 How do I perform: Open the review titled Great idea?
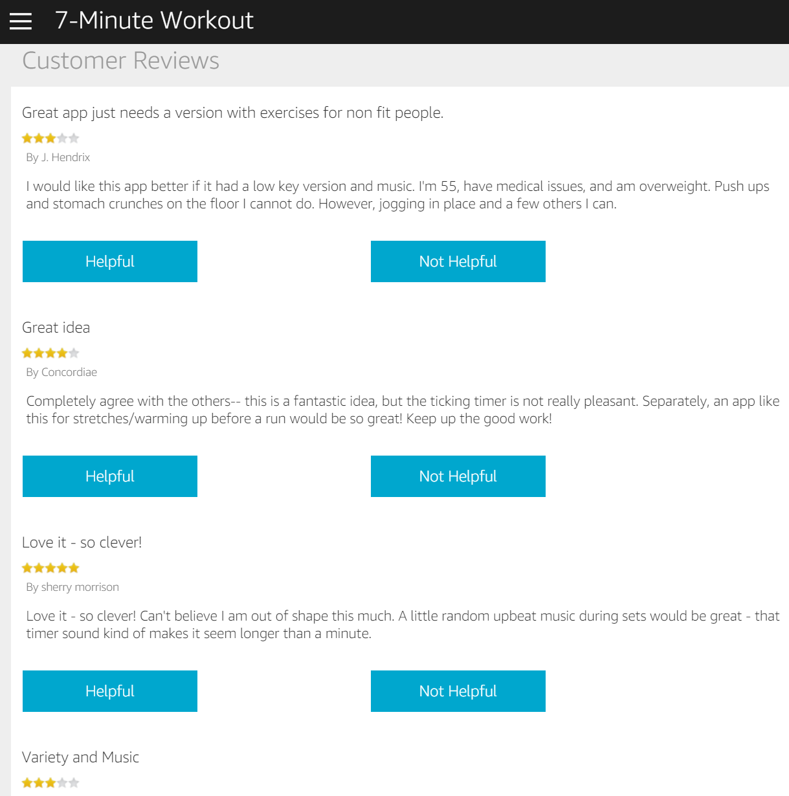pyautogui.click(x=56, y=327)
